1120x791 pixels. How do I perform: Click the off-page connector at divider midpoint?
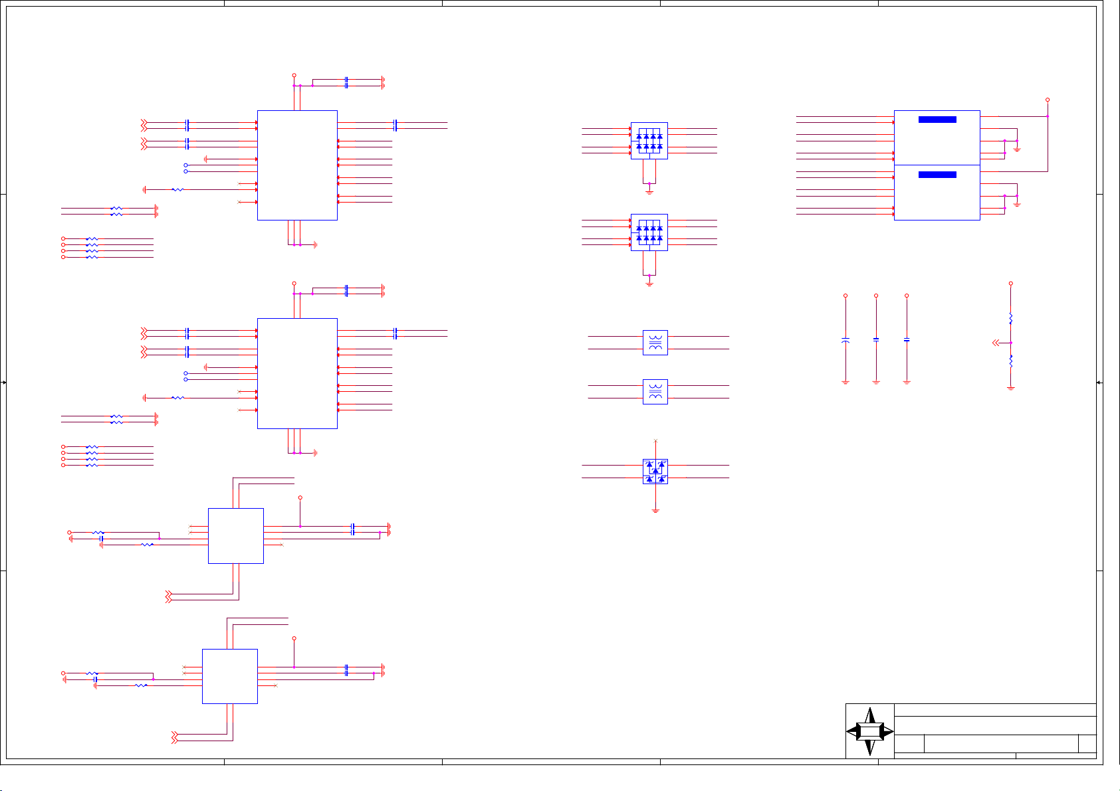click(996, 343)
